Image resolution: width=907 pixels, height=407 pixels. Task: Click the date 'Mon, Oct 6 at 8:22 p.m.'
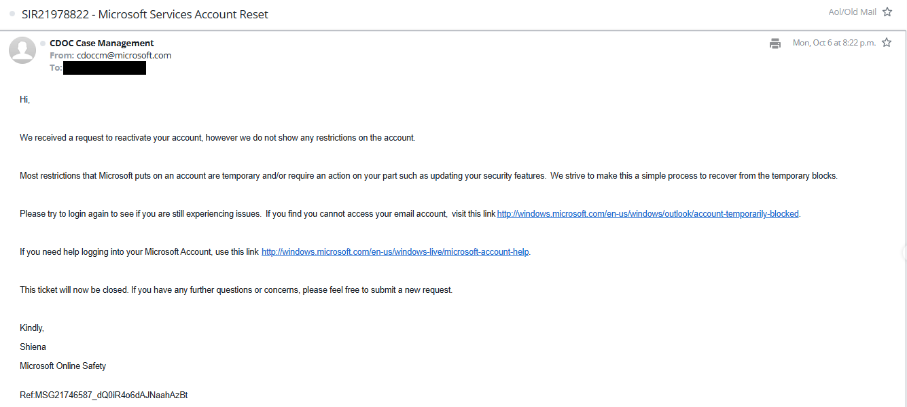pos(834,43)
